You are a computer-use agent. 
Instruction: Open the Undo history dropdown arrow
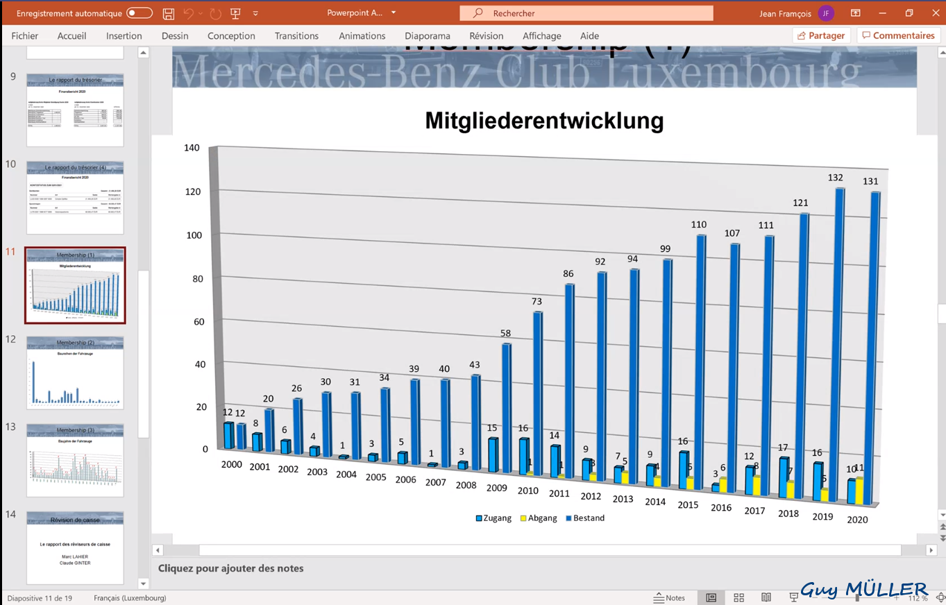(x=201, y=13)
